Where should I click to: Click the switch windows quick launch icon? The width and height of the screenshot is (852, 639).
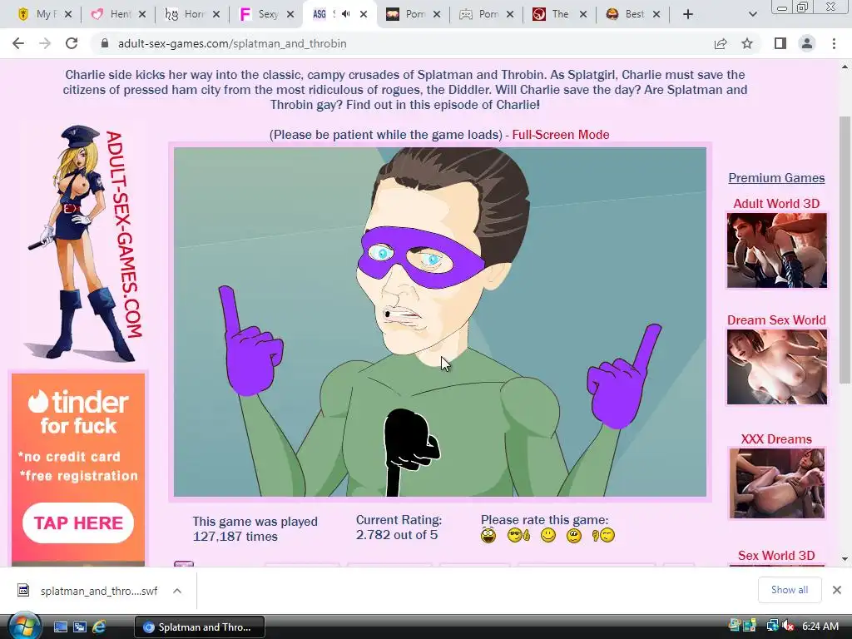[x=79, y=627]
